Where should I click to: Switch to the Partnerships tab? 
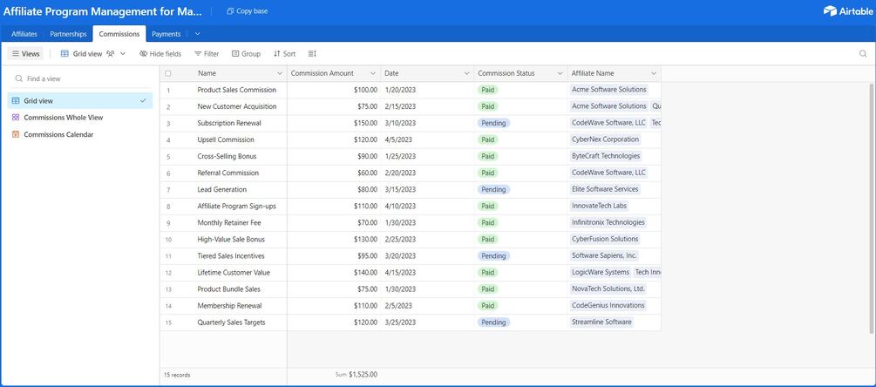68,34
